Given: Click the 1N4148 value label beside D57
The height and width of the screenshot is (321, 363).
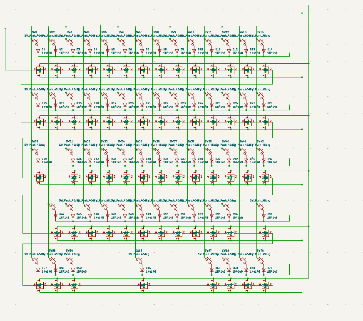Looking at the screenshot, I should (x=47, y=271).
